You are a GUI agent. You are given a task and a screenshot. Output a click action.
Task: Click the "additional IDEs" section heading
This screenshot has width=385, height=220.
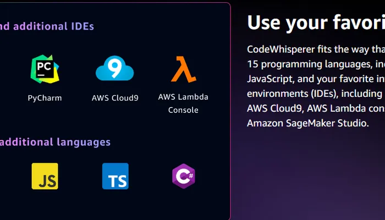tap(47, 26)
